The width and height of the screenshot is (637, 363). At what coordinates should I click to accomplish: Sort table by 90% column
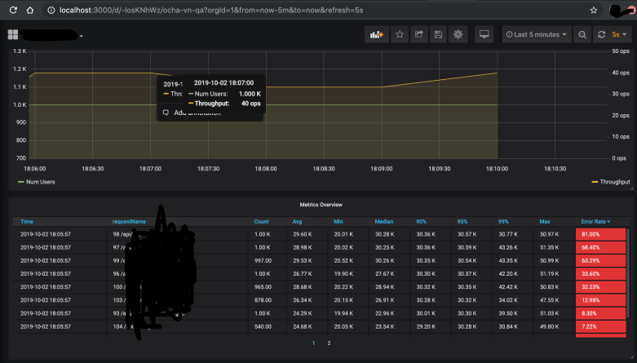tap(421, 222)
